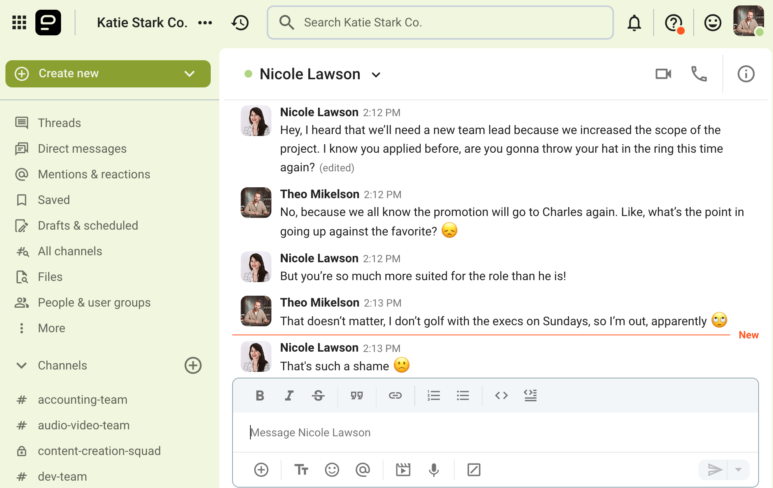Click the blockquote formatting icon

356,395
